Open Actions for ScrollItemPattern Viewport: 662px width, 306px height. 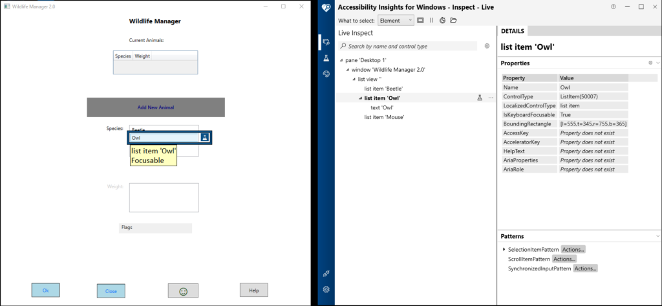click(x=564, y=259)
